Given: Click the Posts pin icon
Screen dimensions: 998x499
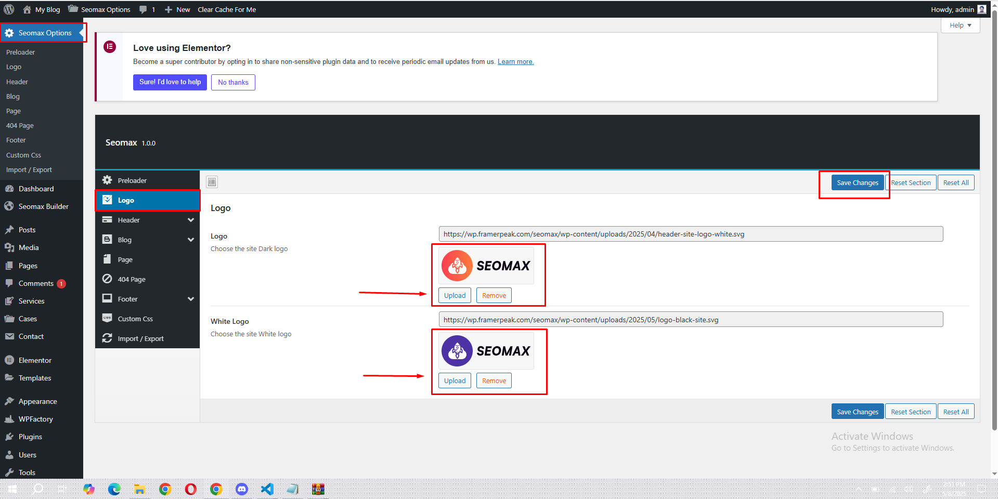Looking at the screenshot, I should pos(9,230).
